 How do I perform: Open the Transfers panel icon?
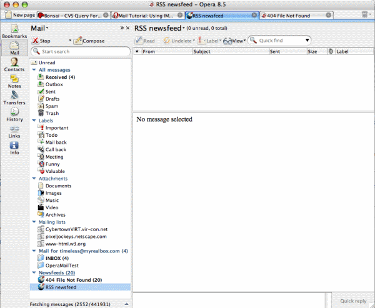click(14, 95)
